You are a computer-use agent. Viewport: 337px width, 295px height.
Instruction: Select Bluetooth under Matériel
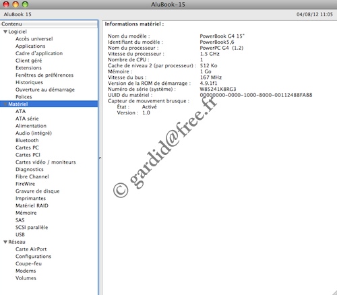[27, 140]
